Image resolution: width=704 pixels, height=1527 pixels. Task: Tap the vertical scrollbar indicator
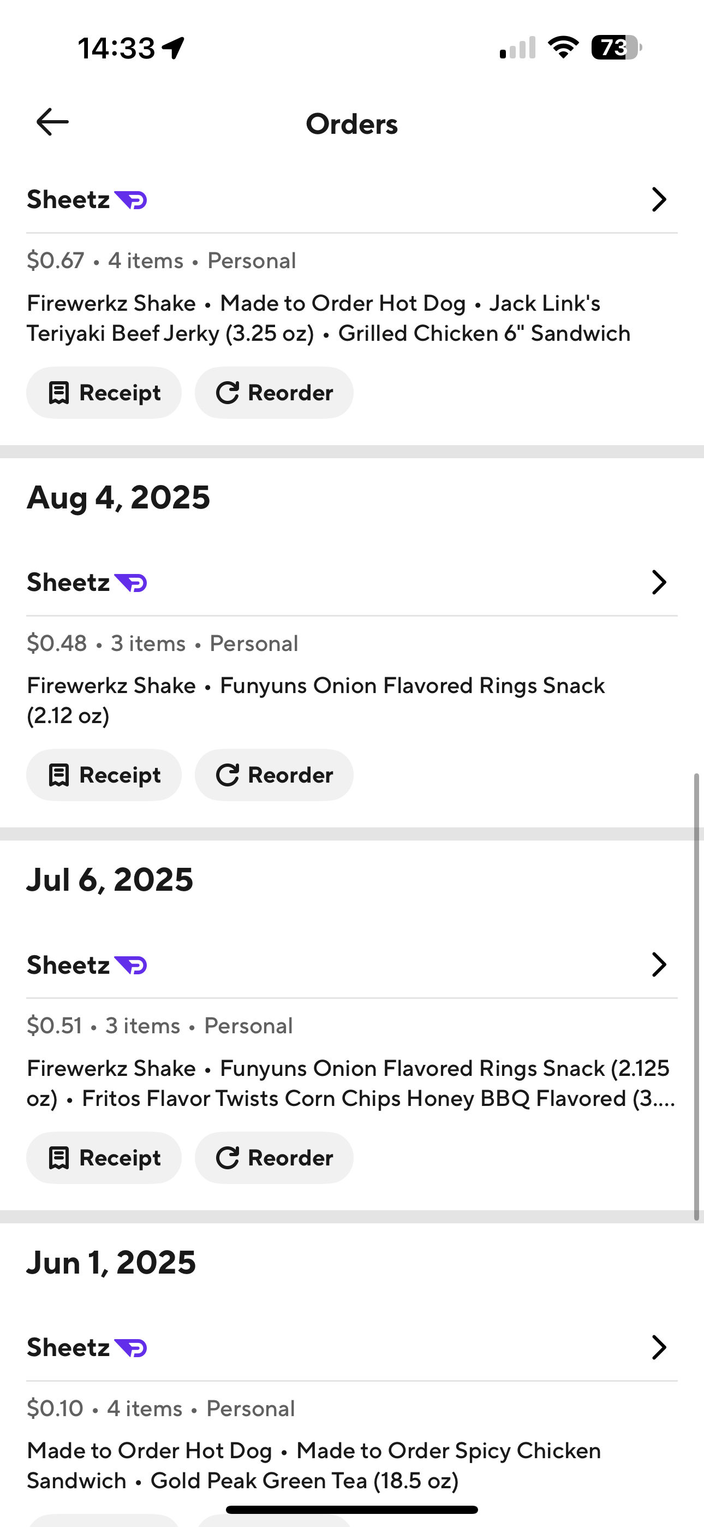(697, 996)
